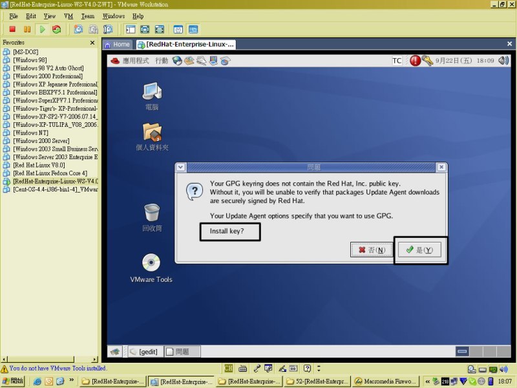Image resolution: width=517 pixels, height=388 pixels.
Task: Select [Cent-OS-4.4-i386-bin1-4] favorite
Action: pyautogui.click(x=56, y=189)
